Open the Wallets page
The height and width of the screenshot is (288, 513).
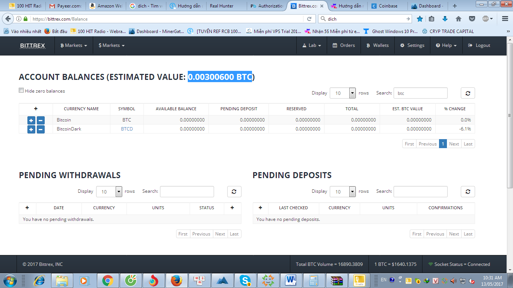click(377, 45)
